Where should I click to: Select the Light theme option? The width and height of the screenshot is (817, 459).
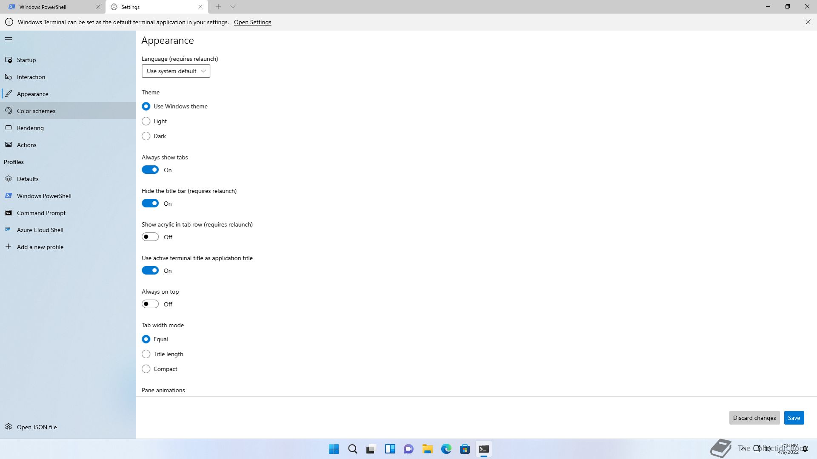[146, 121]
